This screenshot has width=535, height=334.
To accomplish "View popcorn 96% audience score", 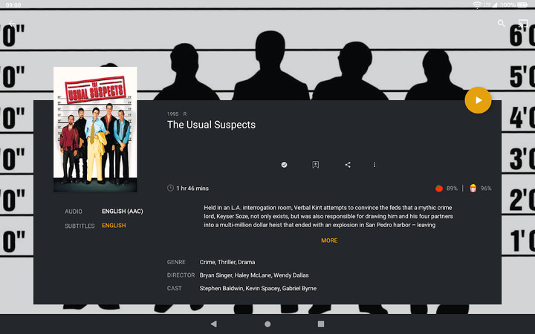I will (481, 188).
